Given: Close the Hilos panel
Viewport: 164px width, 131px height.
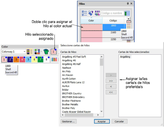Looking at the screenshot, I should coord(132,4).
